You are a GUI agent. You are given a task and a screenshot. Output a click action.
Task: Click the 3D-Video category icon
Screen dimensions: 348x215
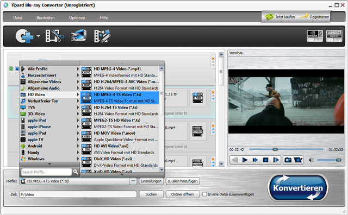click(x=23, y=114)
